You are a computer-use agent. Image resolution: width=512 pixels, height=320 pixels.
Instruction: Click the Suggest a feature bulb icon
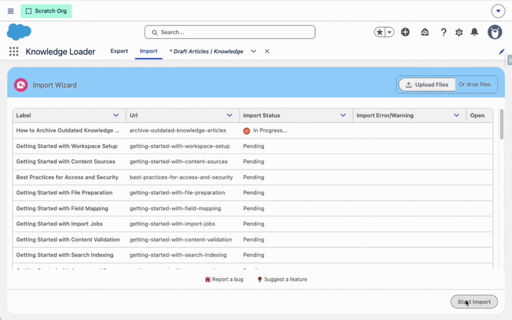point(260,280)
